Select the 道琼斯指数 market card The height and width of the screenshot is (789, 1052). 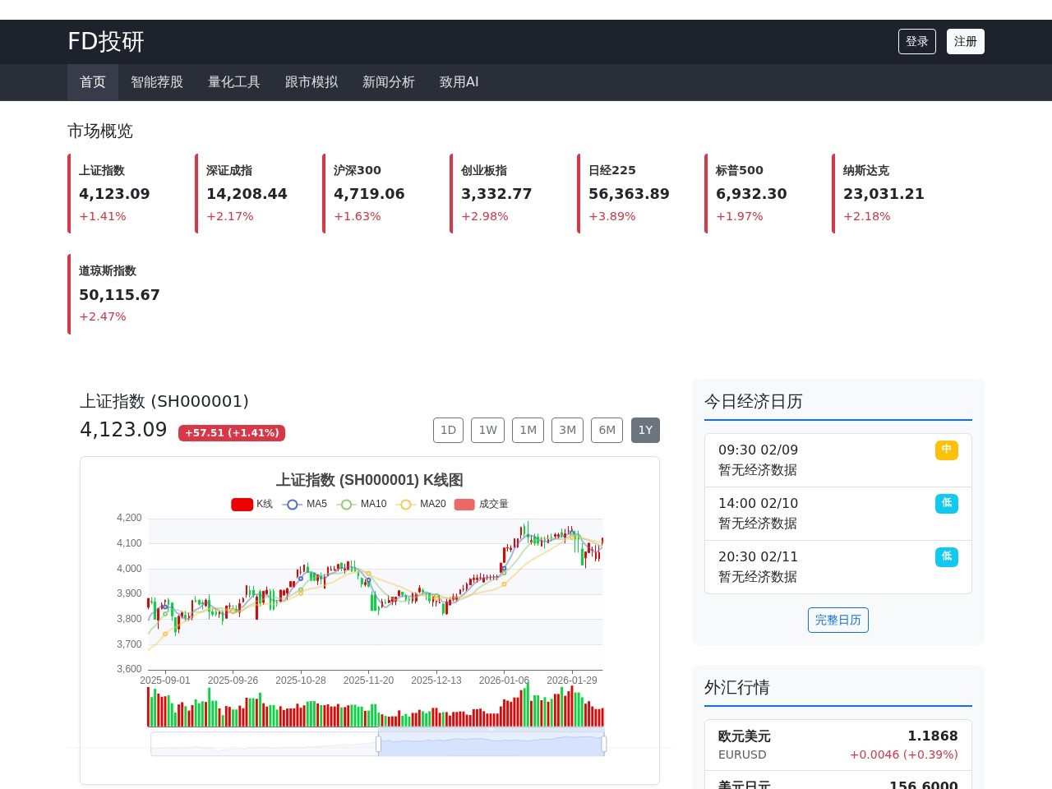pyautogui.click(x=121, y=294)
